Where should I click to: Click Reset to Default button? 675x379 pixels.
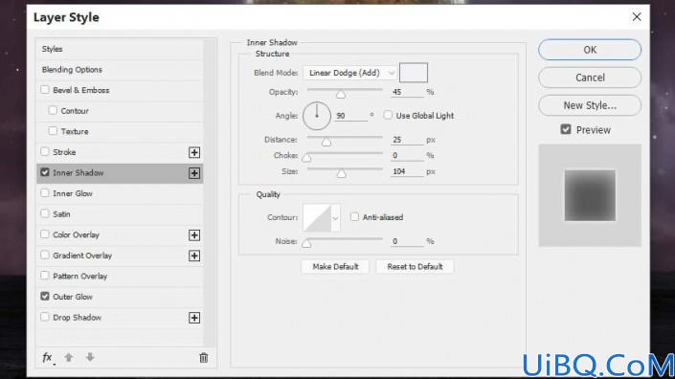point(415,267)
